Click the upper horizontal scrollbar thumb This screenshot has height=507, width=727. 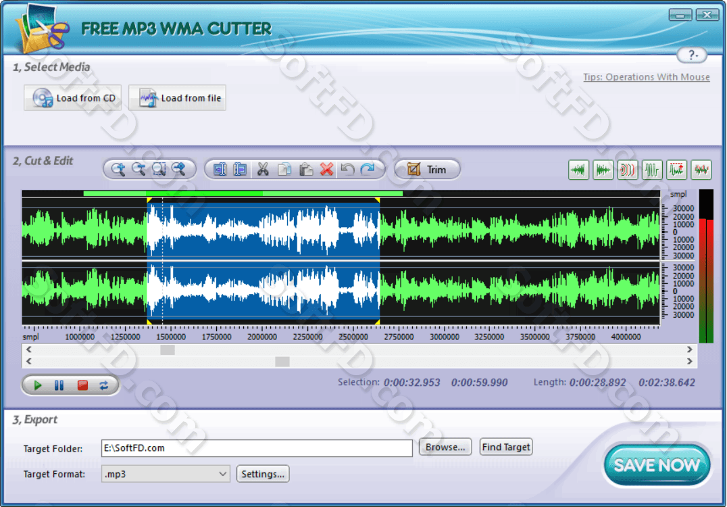point(168,349)
